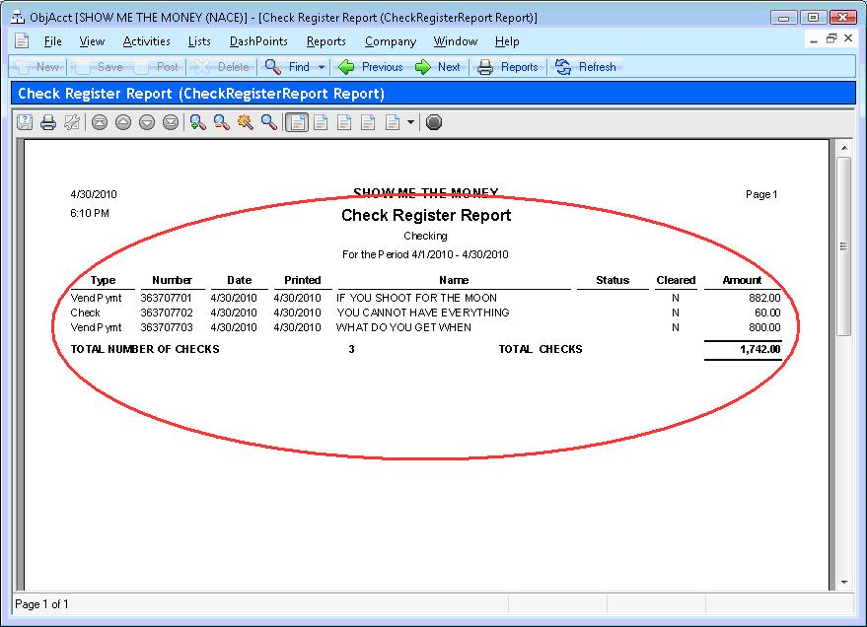
Task: Click the stop button in report toolbar
Action: click(434, 122)
